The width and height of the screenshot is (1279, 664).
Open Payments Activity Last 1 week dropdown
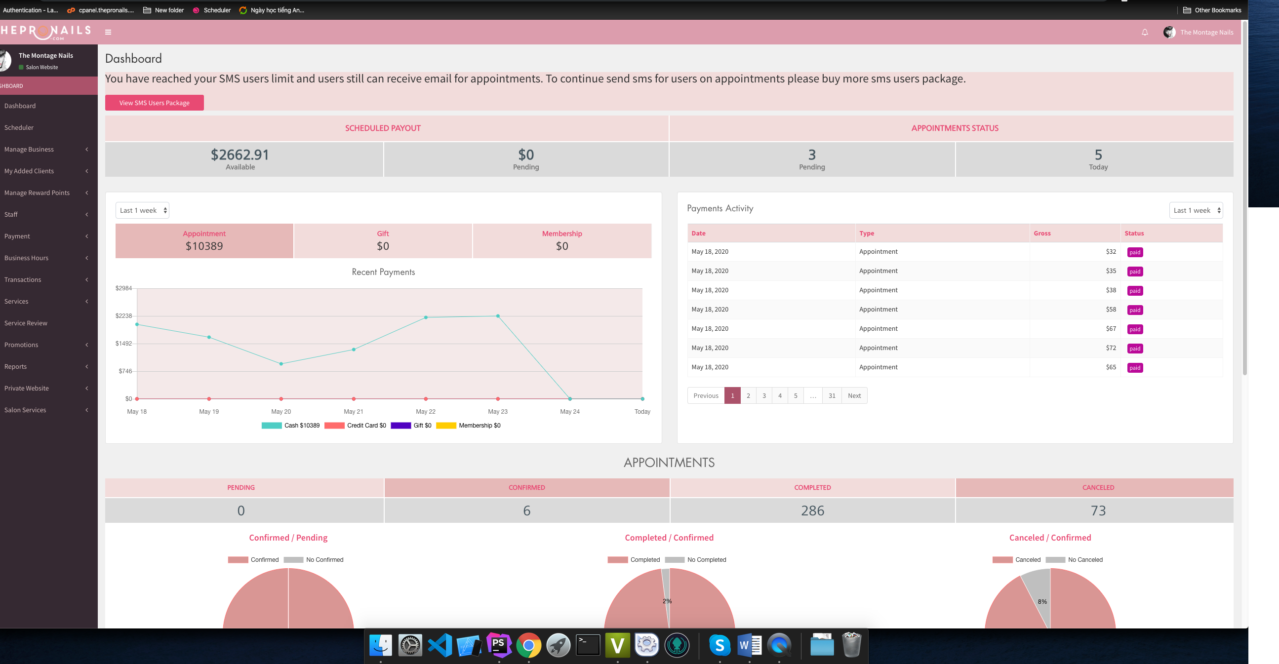click(1195, 210)
